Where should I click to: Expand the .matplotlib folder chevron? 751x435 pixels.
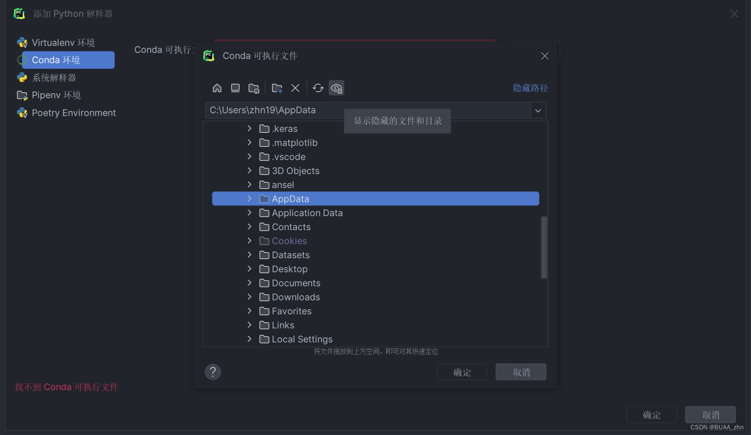pos(249,142)
